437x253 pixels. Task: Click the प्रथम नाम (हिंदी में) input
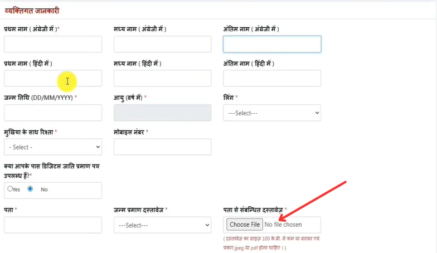tap(53, 79)
